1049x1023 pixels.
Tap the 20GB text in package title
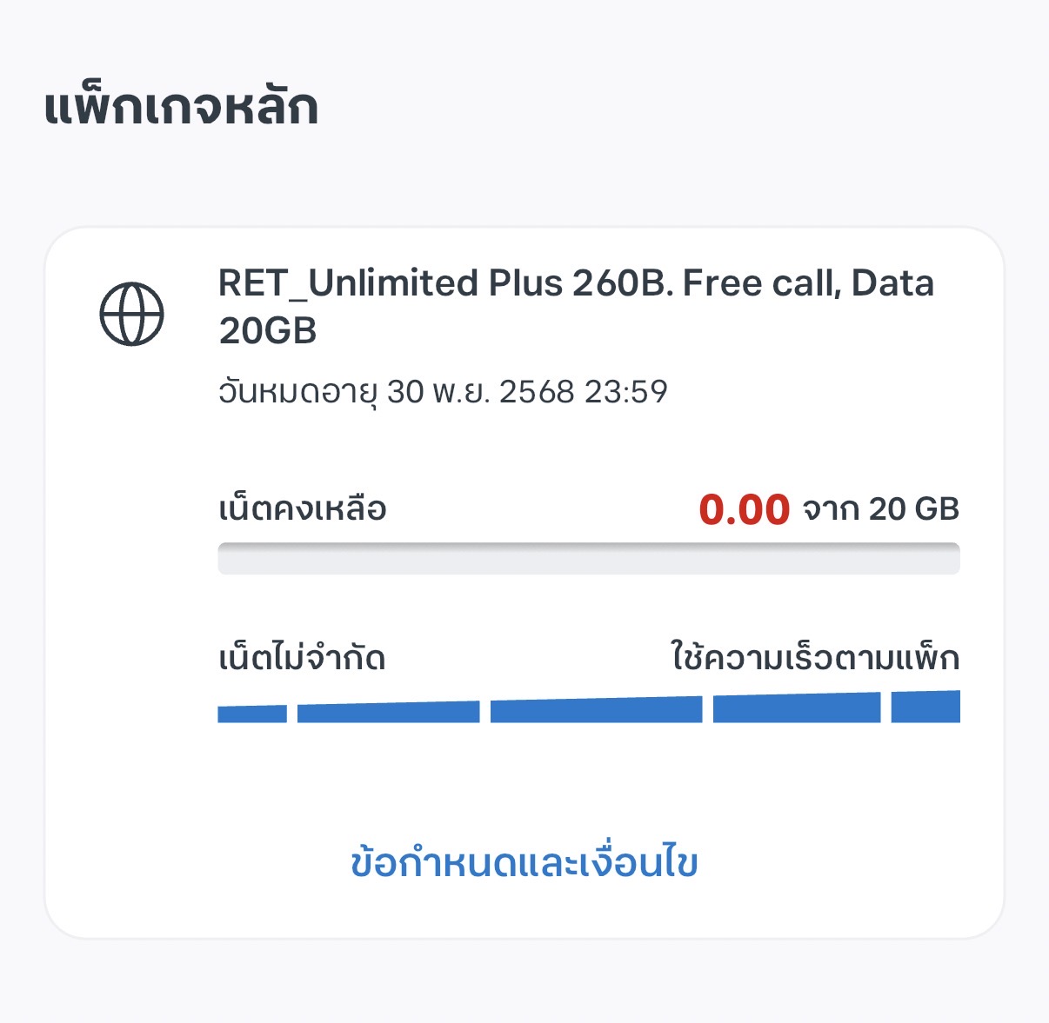(x=267, y=331)
